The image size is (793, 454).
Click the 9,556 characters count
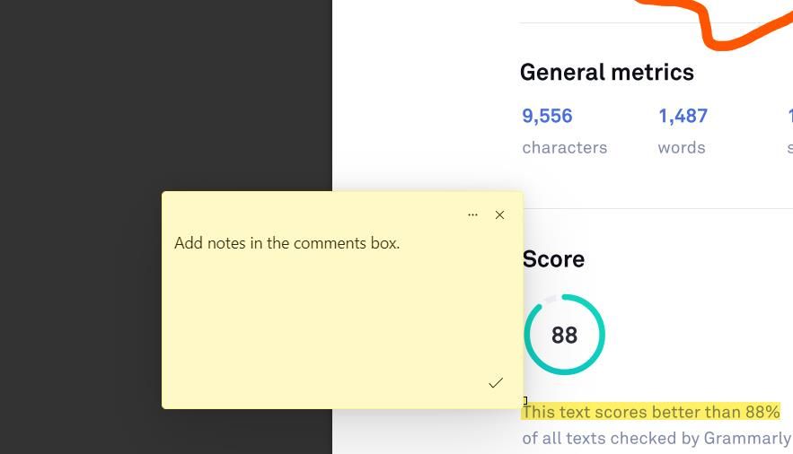(547, 116)
